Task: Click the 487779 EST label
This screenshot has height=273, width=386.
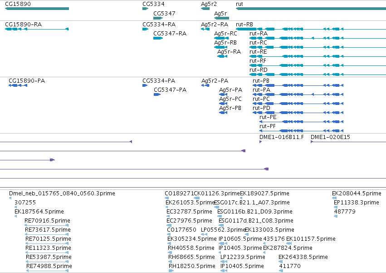Action: (345, 212)
